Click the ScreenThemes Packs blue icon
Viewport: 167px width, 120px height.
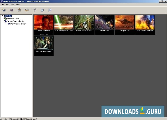click(x=5, y=21)
